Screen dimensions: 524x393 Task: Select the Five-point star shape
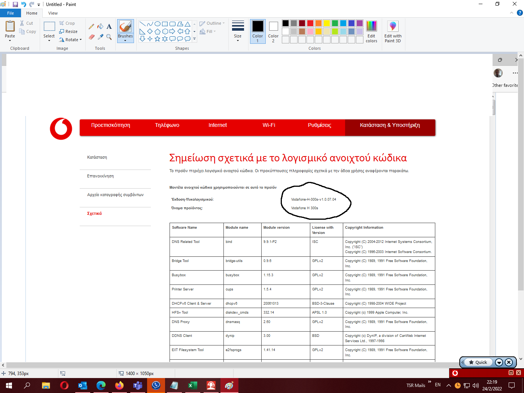[x=158, y=39]
